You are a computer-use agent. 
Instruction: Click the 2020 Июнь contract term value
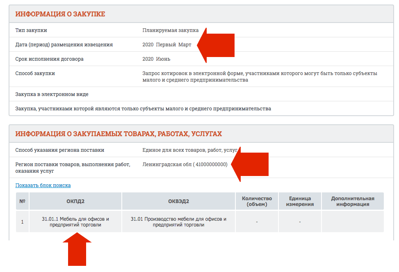156,59
